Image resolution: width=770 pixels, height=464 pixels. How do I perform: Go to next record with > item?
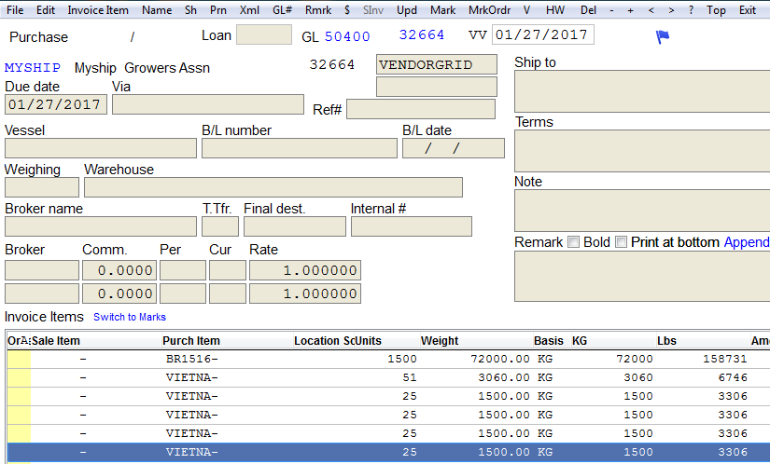coord(671,10)
